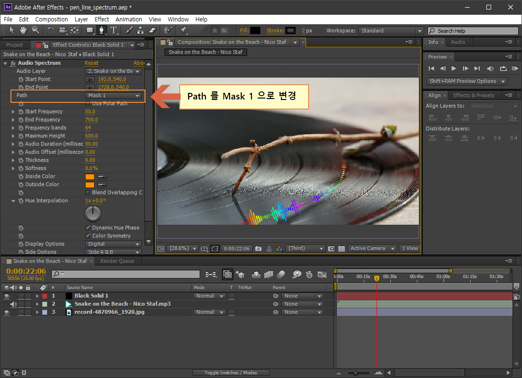Select the Type text tool
Viewport: 522px width, 378px height.
[114, 30]
